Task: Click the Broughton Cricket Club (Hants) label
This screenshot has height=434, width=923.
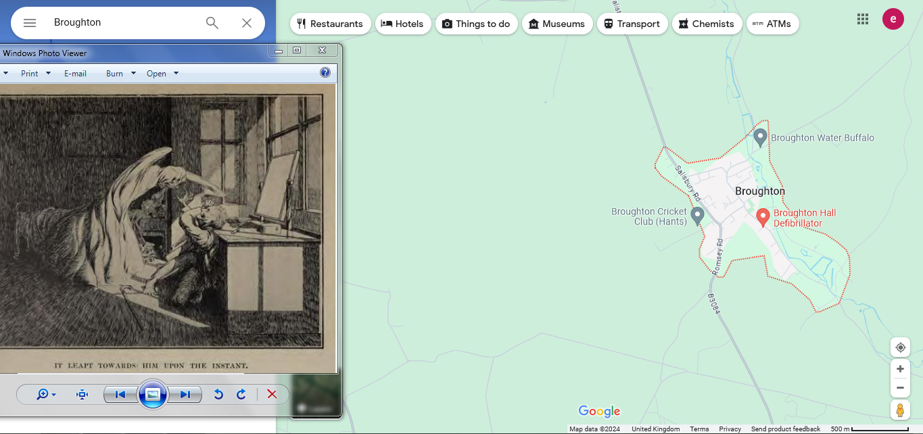Action: [x=649, y=216]
